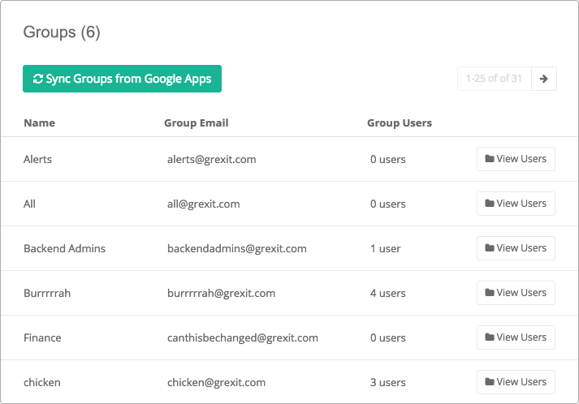Select the Finance group name
The width and height of the screenshot is (579, 404).
42,337
